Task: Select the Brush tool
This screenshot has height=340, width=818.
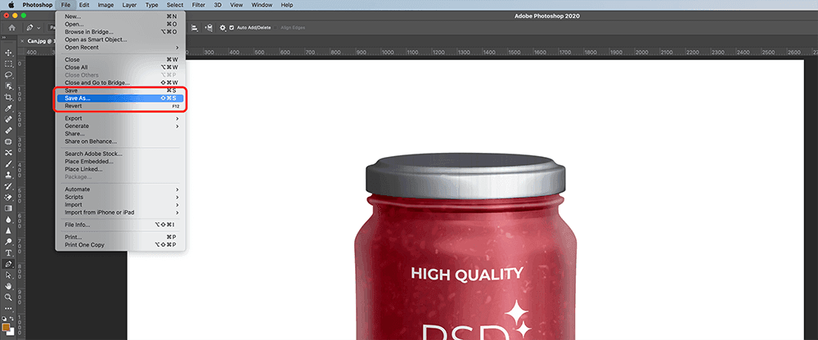Action: pyautogui.click(x=8, y=163)
